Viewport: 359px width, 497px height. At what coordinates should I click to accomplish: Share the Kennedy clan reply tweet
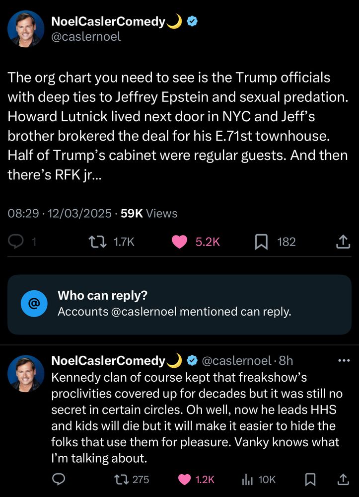(x=342, y=479)
